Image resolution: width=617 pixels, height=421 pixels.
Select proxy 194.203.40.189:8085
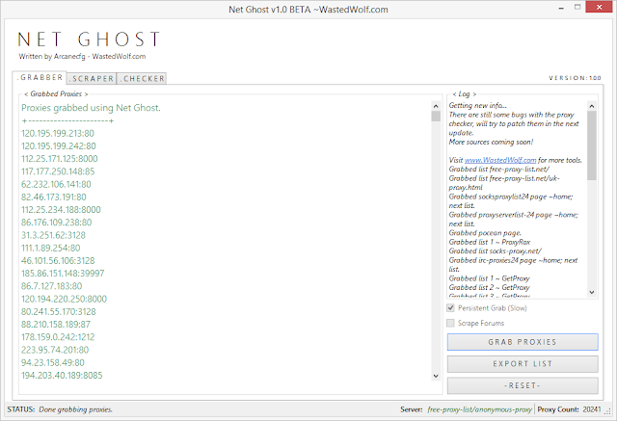click(62, 375)
